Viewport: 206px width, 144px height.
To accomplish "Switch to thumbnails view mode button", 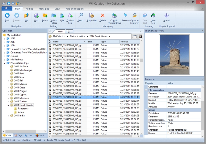I will pyautogui.click(x=140, y=37).
